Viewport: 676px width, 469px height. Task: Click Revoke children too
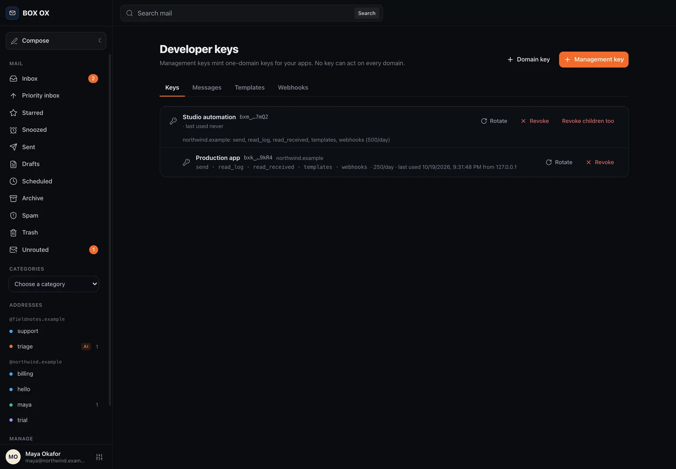pyautogui.click(x=588, y=121)
